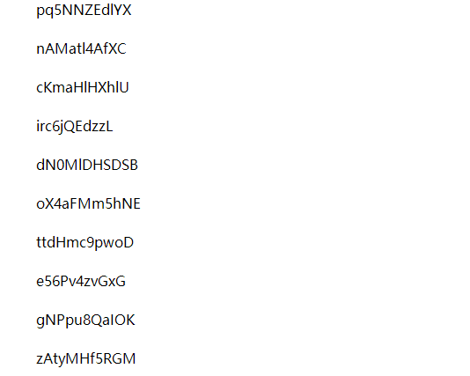
Task: Click the string starting with cKma
Action: click(83, 87)
